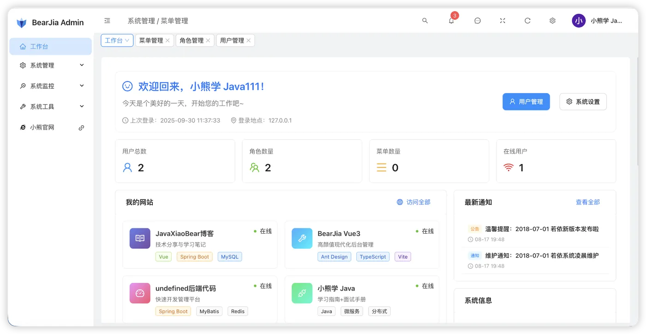Open the 工作台 tab dropdown arrow
Screen dimensions: 646x334
[127, 41]
